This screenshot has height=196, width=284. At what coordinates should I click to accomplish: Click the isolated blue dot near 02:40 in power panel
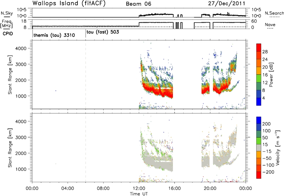click(x=56, y=91)
